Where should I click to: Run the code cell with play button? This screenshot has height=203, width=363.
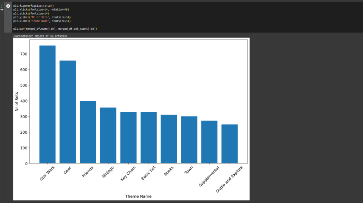pyautogui.click(x=8, y=6)
